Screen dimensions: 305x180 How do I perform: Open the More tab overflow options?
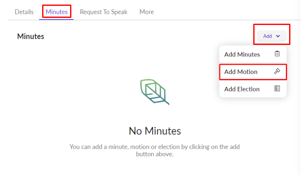click(x=146, y=12)
